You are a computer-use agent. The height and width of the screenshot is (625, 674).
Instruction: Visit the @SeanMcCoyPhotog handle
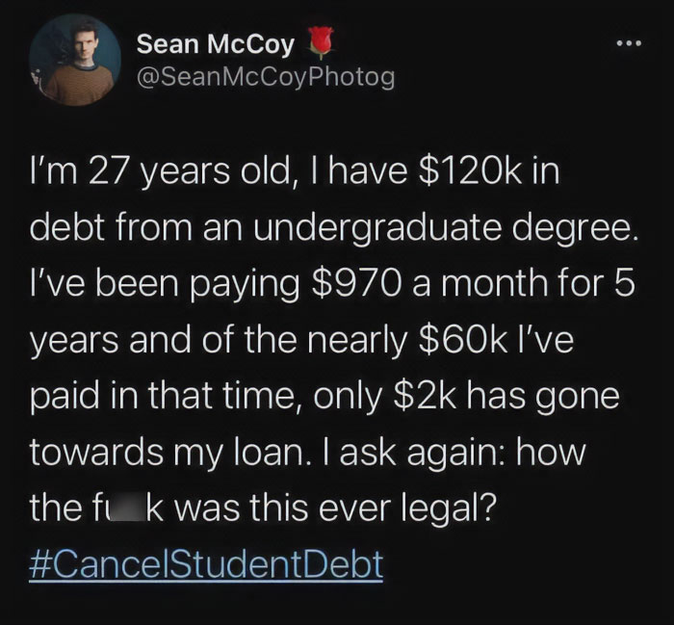click(x=266, y=78)
